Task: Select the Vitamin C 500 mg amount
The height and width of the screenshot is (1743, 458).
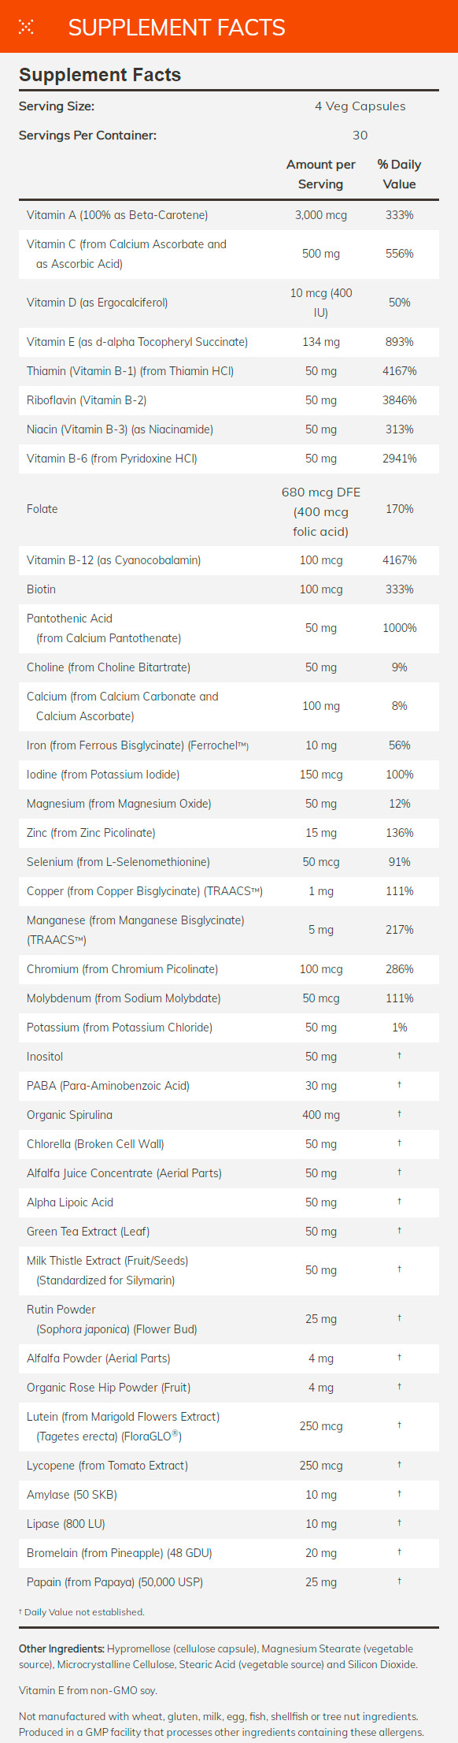Action: click(321, 254)
